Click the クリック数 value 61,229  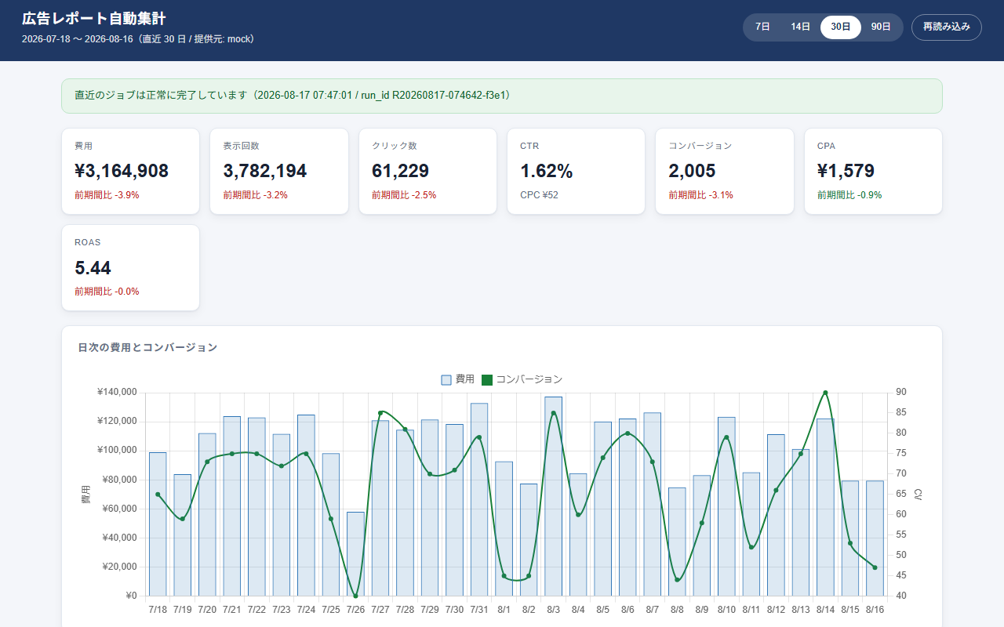tap(401, 171)
